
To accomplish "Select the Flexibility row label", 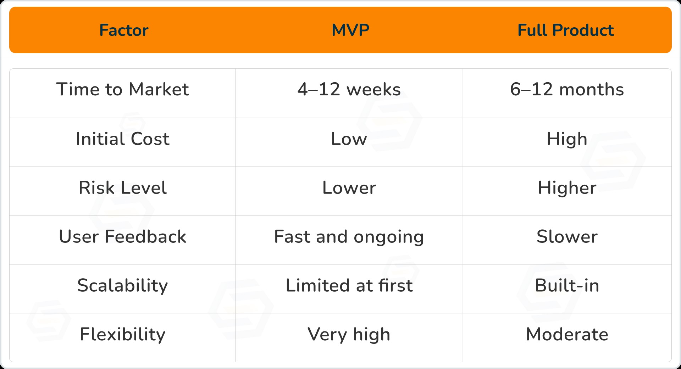I will tap(123, 334).
